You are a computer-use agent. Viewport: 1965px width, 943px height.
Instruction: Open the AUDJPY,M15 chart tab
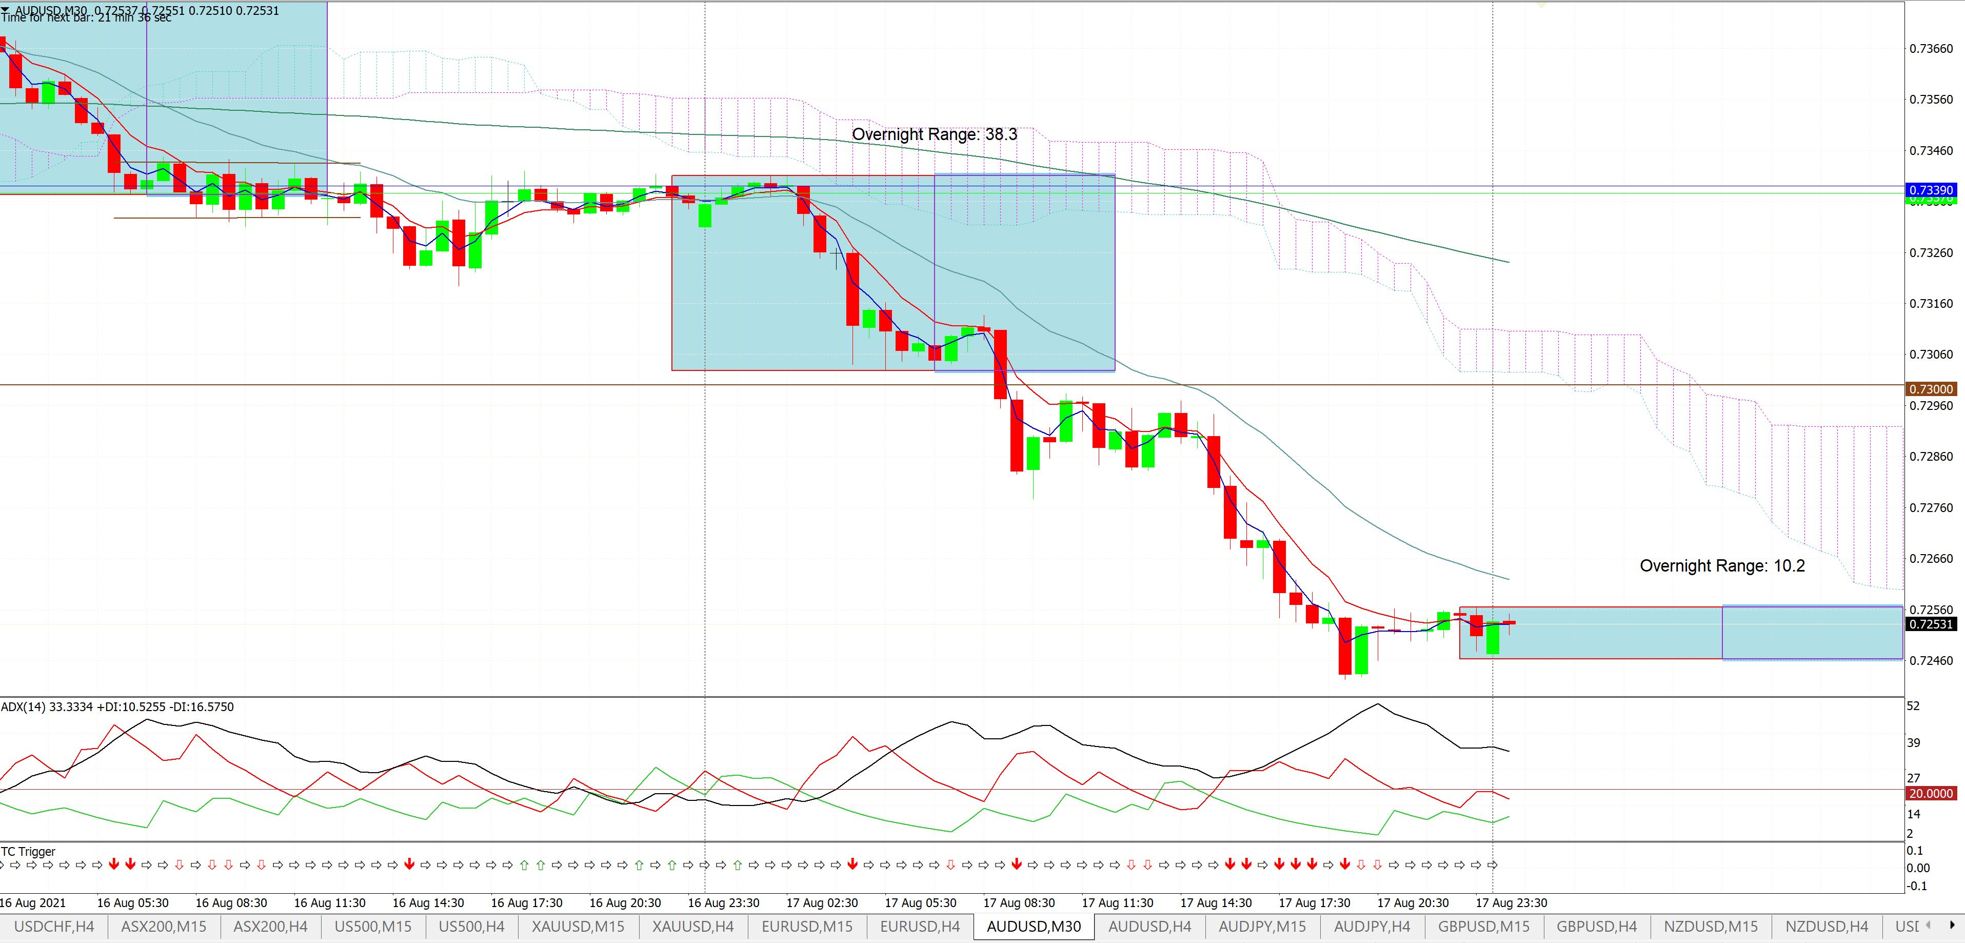point(1262,926)
